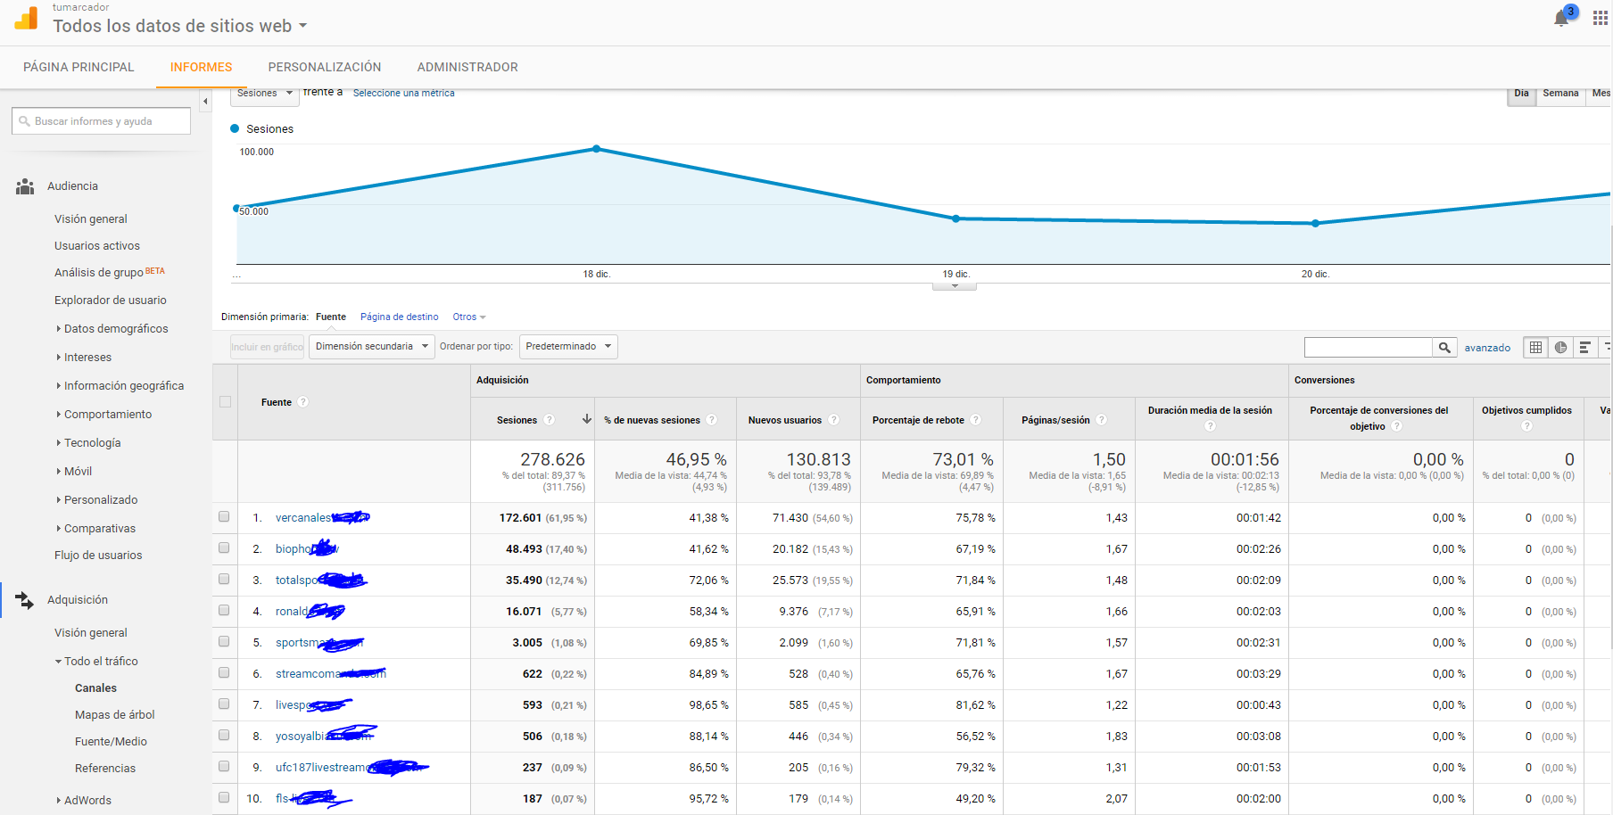1613x815 pixels.
Task: Open the Google apps grid
Action: click(1600, 19)
